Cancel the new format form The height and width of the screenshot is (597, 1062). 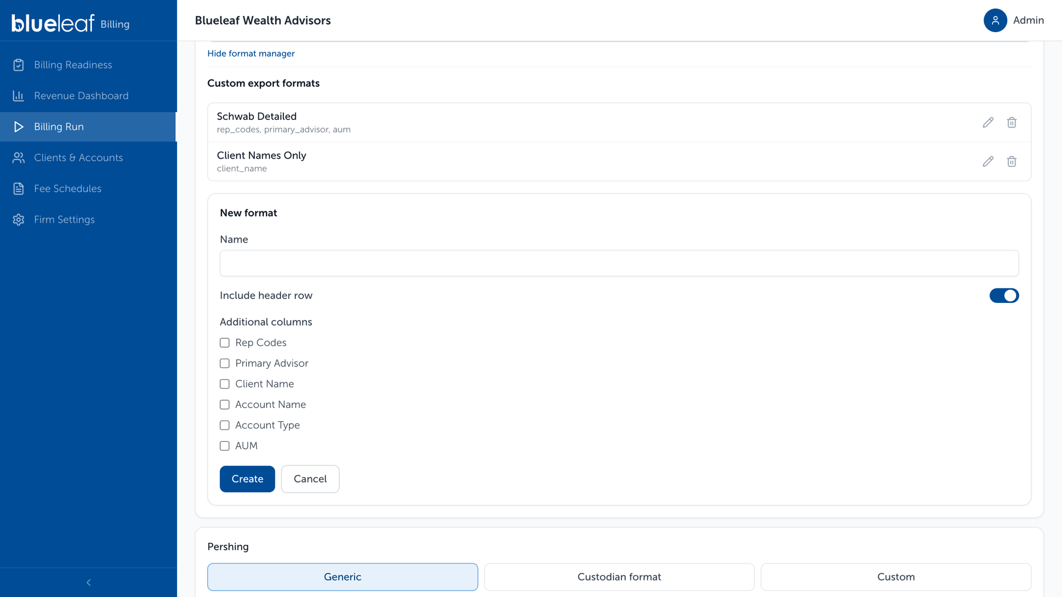[310, 479]
